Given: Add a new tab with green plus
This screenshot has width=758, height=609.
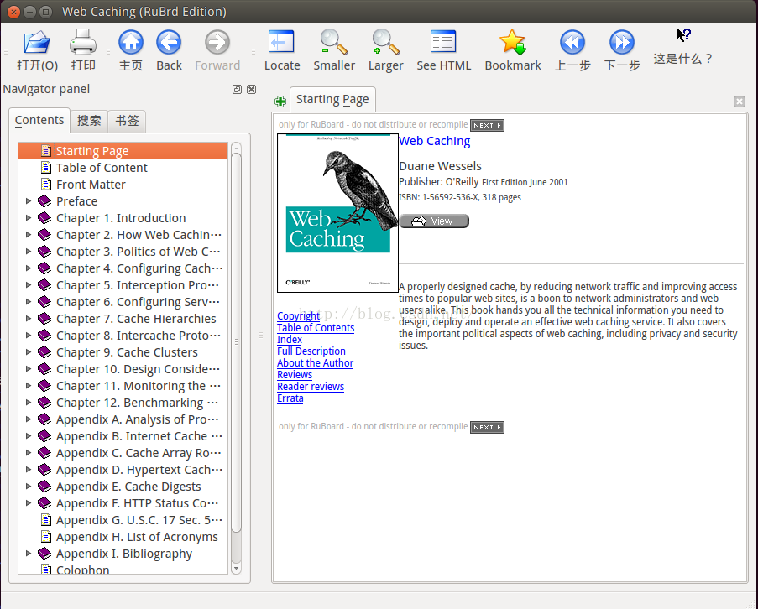Looking at the screenshot, I should click(280, 101).
